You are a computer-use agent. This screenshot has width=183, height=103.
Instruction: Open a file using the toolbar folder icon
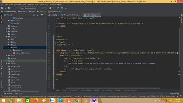pos(2,8)
